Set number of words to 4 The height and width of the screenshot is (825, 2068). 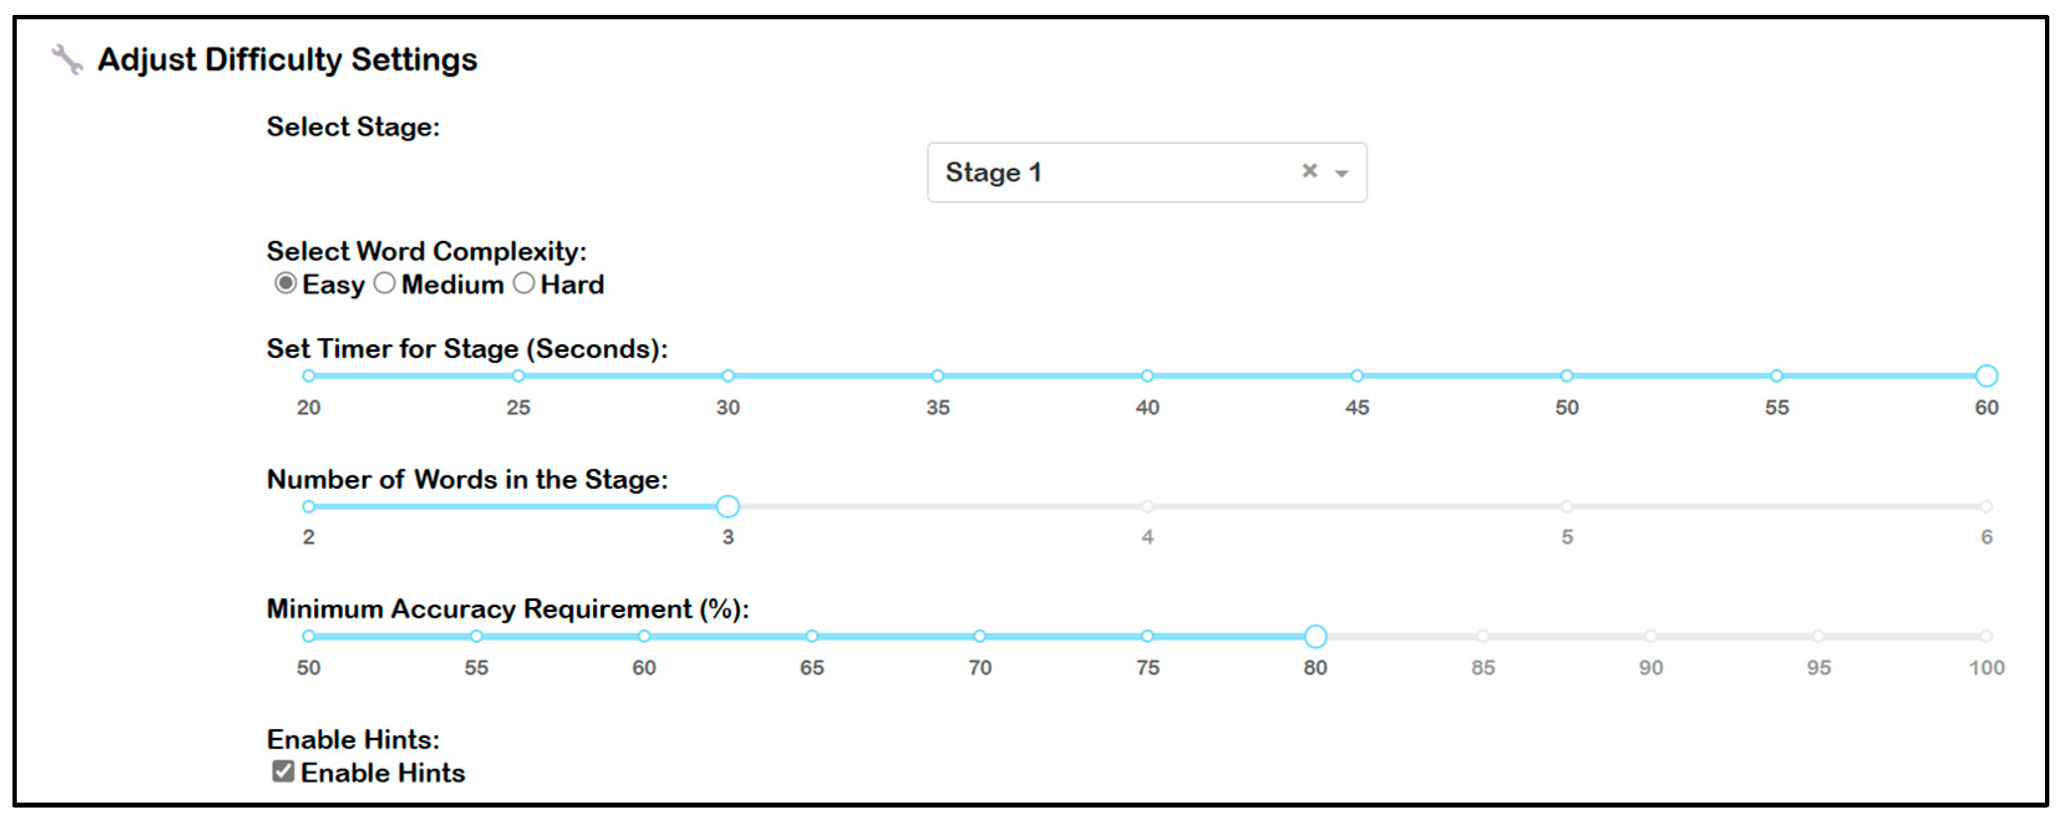[1147, 507]
